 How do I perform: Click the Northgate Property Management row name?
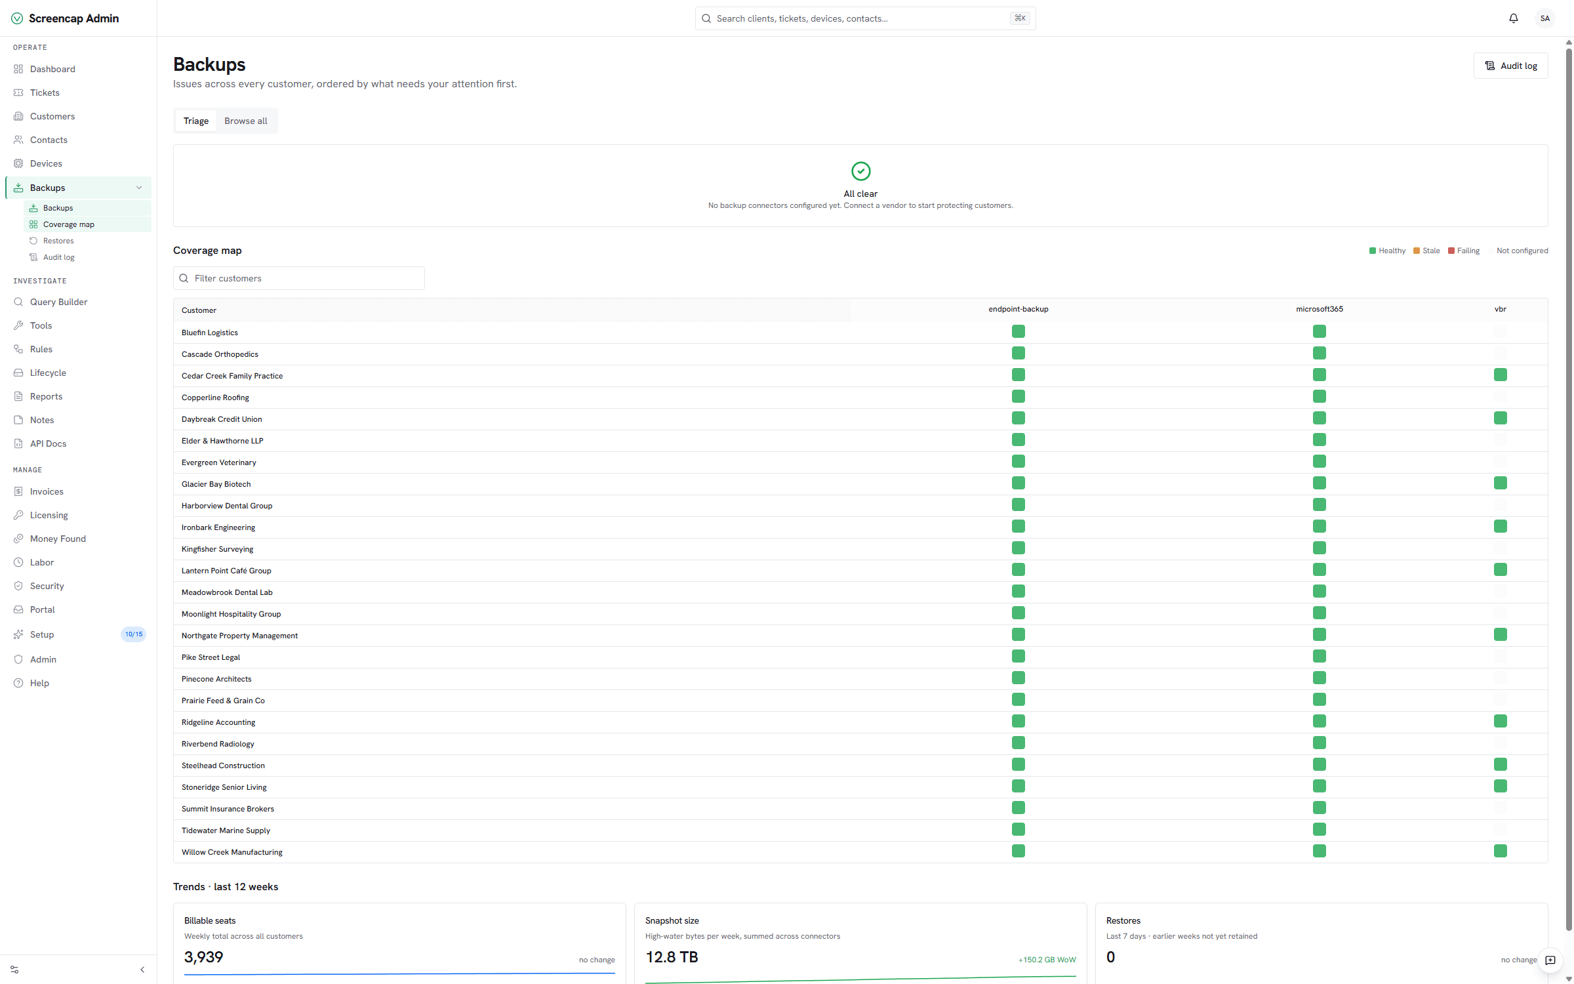pos(239,636)
